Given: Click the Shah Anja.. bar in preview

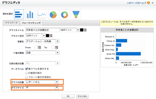Looking at the screenshot, I should [x=117, y=50].
